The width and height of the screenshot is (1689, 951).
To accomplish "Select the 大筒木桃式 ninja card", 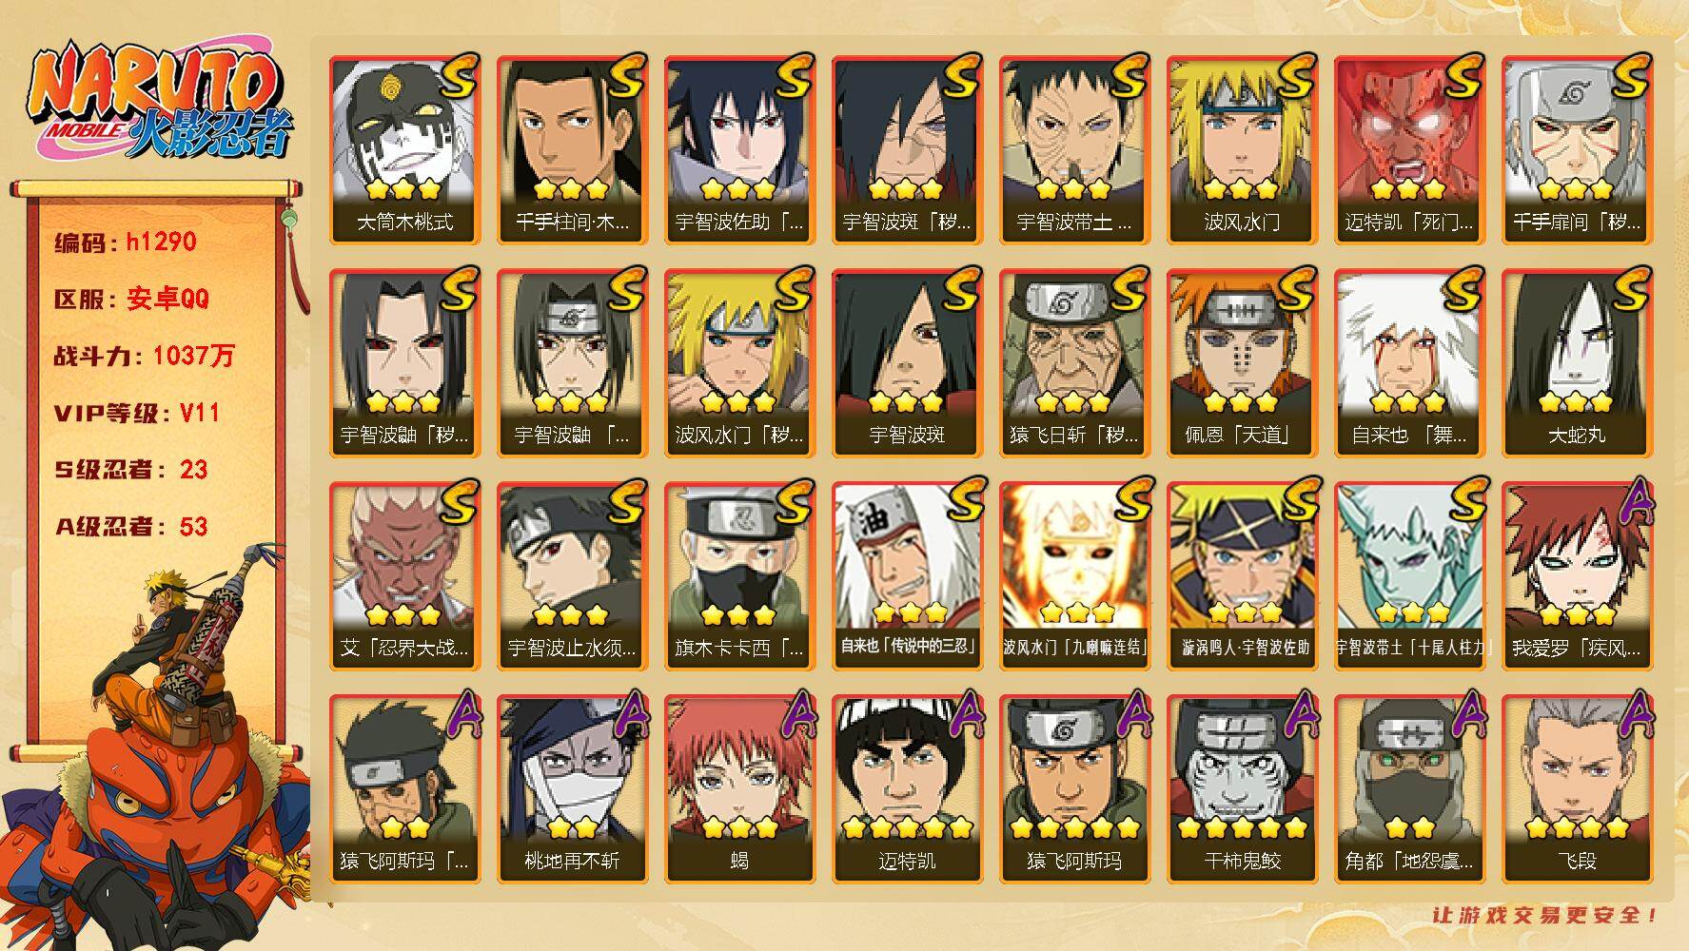I will point(404,149).
